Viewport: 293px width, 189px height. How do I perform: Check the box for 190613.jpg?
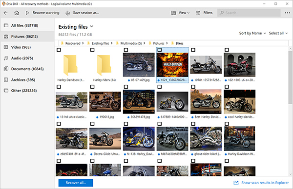pyautogui.click(x=92, y=87)
